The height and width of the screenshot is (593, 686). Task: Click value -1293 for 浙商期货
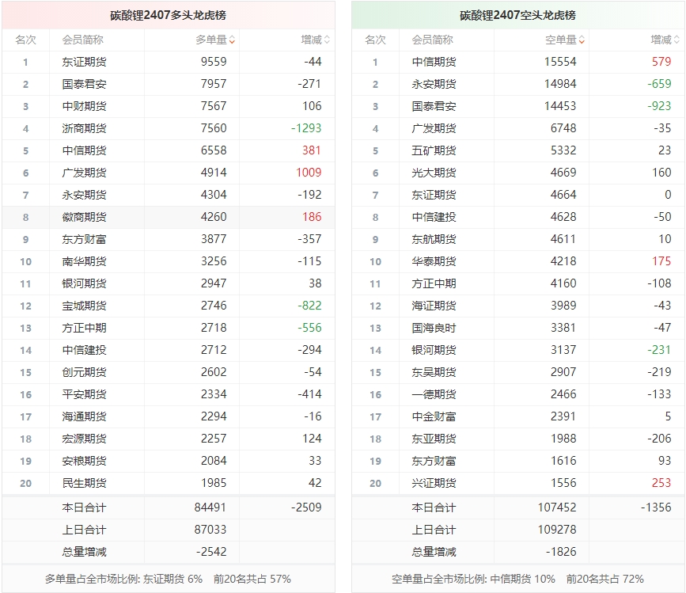click(306, 128)
